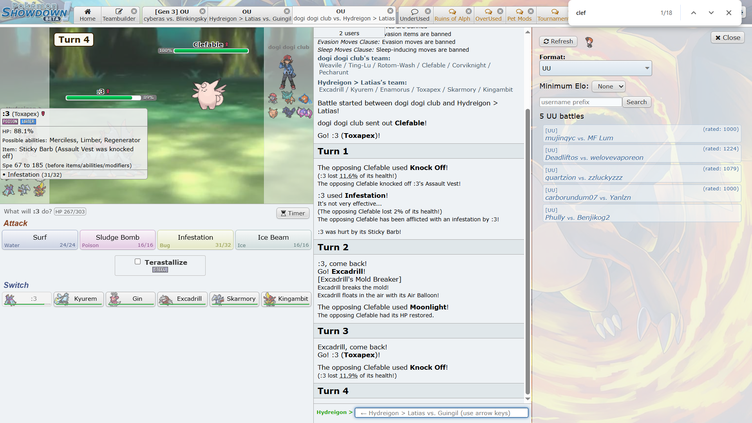The image size is (752, 423).
Task: Click the Pokémon Showdown logo
Action: (x=36, y=12)
